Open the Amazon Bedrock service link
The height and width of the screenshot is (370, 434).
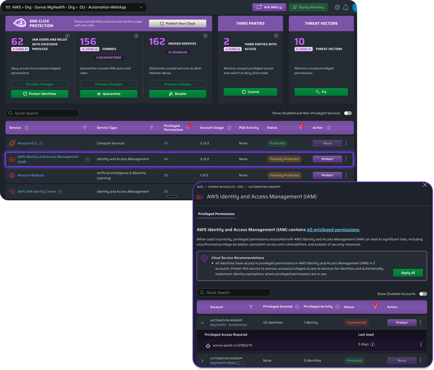[x=31, y=175]
